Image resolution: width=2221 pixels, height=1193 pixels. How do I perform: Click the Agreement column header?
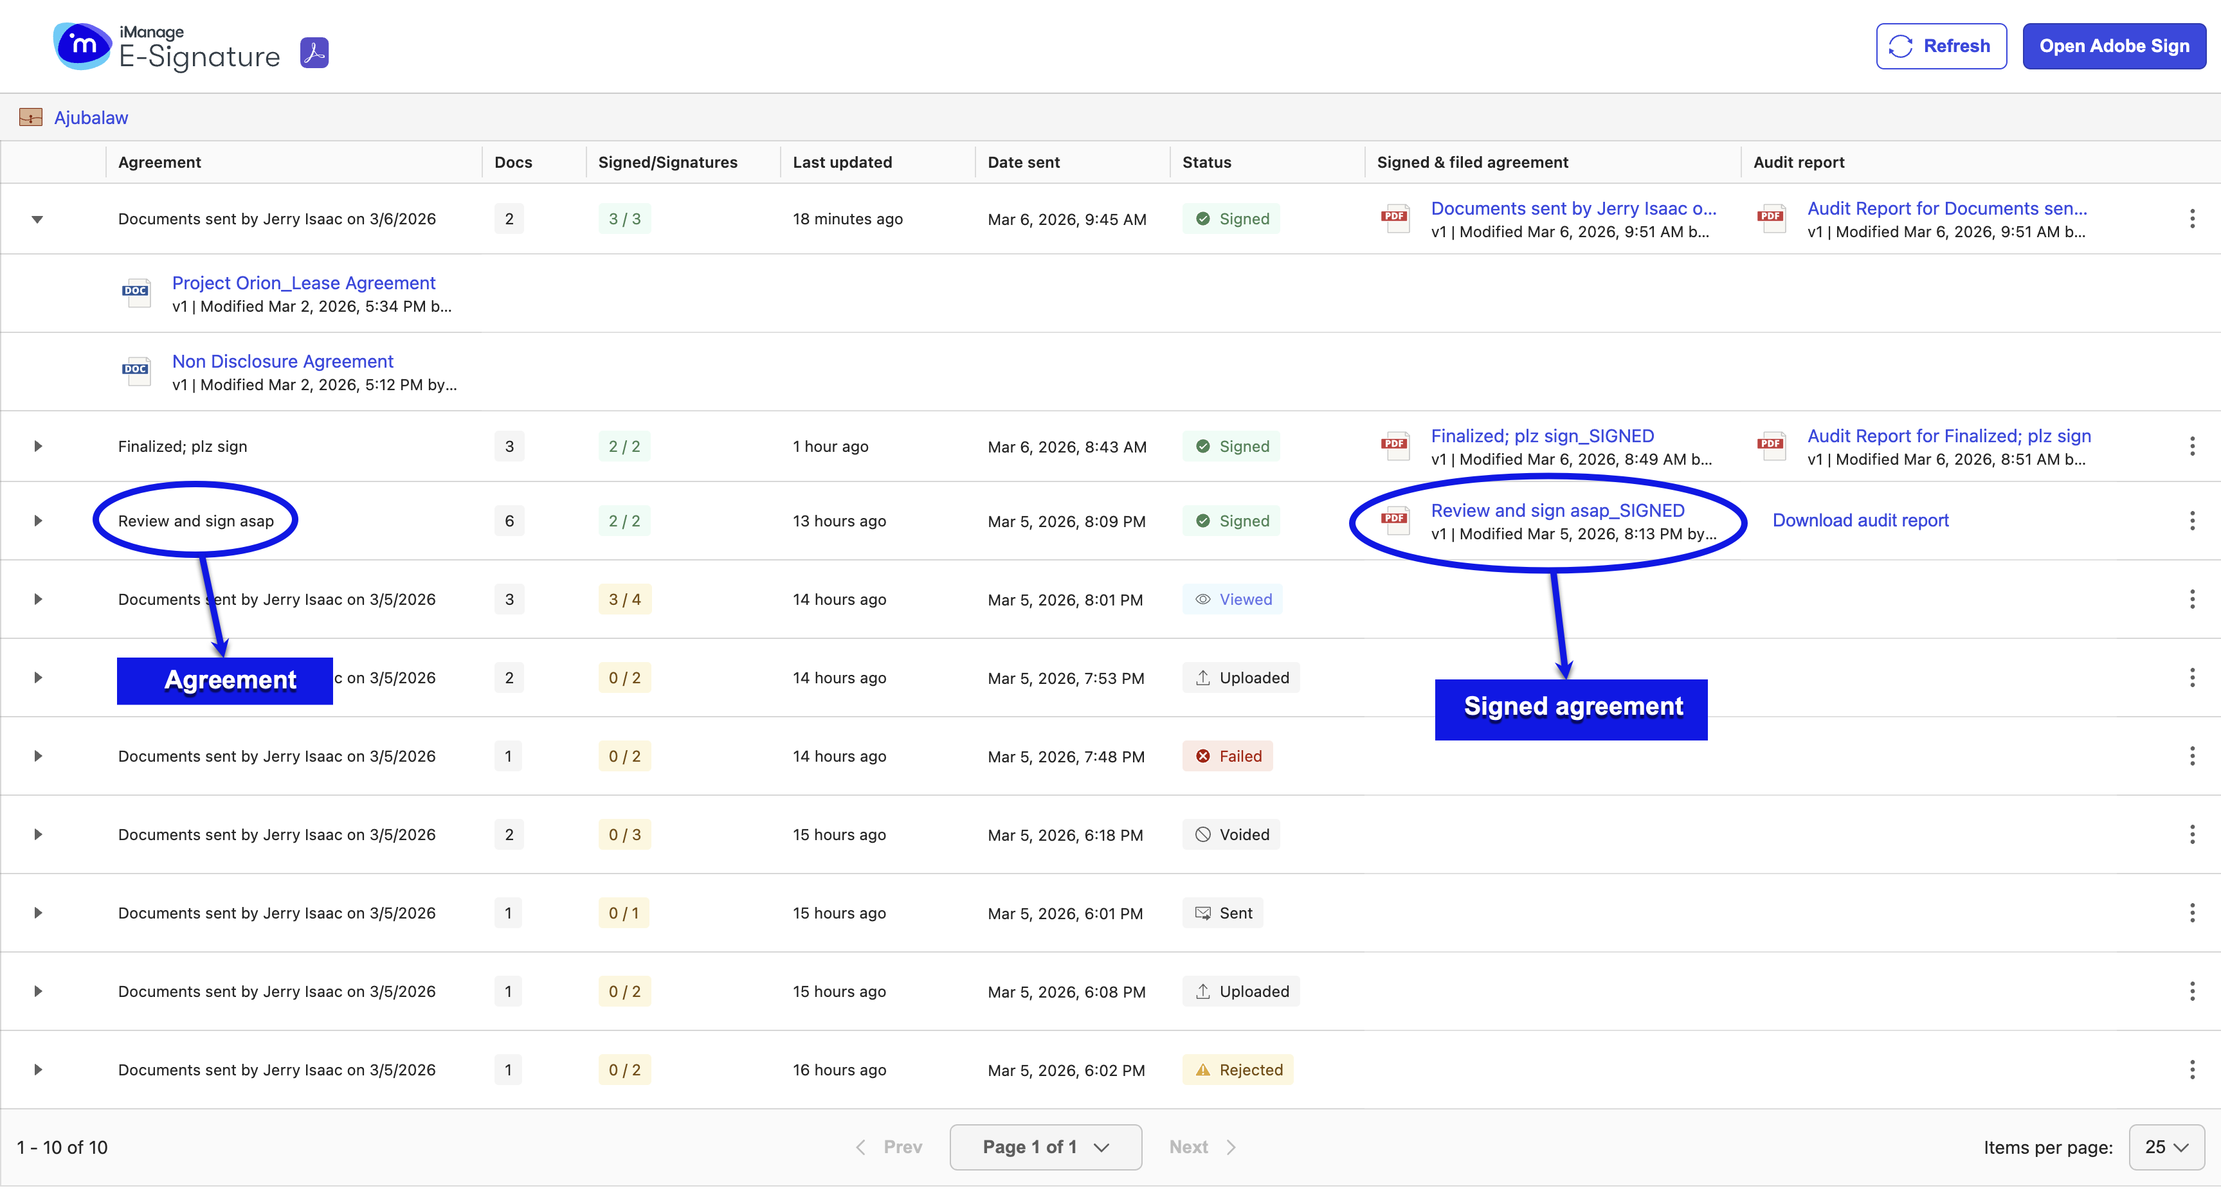click(x=159, y=162)
